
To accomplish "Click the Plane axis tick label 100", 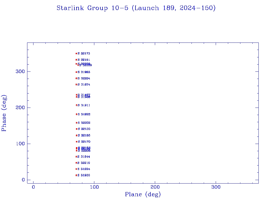I will 94,187.
